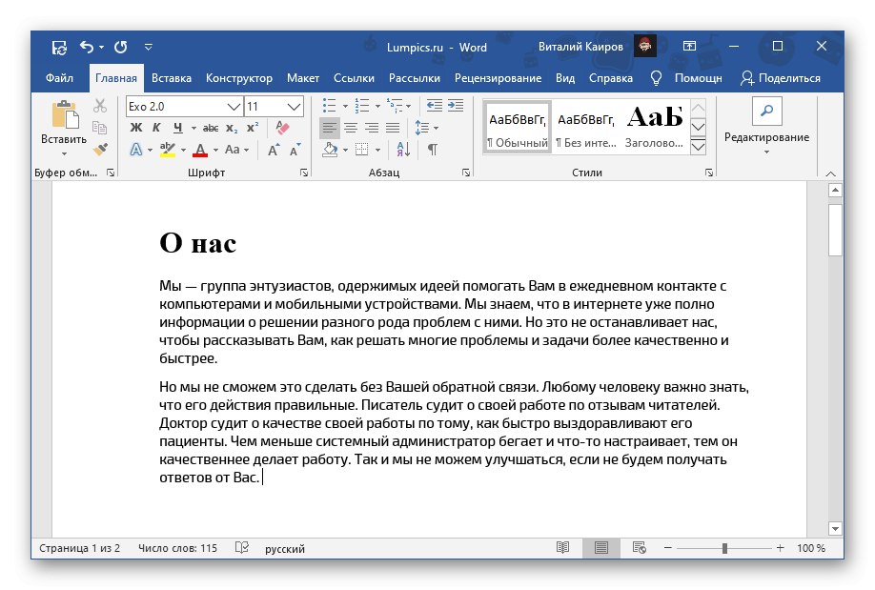Image resolution: width=875 pixels, height=590 pixels.
Task: Click the Cut scissors icon
Action: tap(100, 106)
